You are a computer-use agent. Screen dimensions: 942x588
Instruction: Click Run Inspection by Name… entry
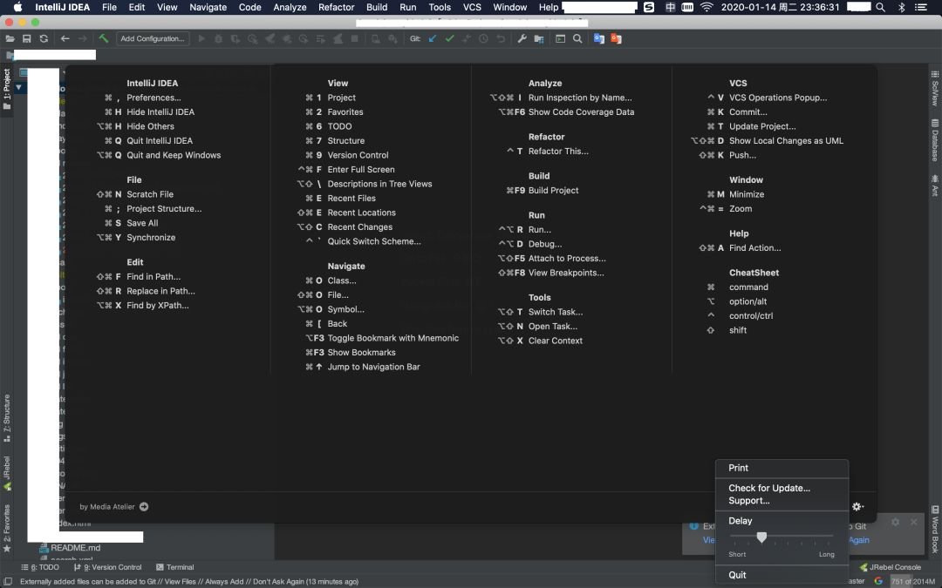580,98
